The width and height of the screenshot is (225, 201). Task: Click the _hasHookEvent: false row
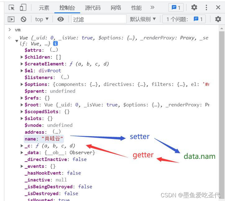(53, 173)
